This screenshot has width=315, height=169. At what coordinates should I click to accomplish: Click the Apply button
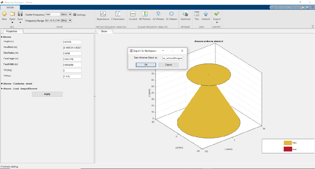pos(47,94)
